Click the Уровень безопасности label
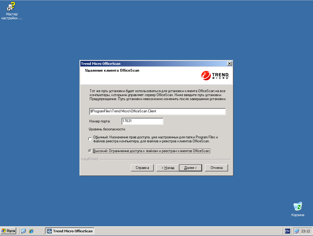The width and height of the screenshot is (313, 236). (x=107, y=129)
